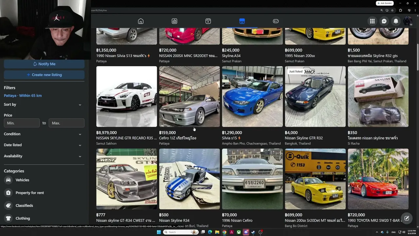Open the Facebook dashboard chart tab
The height and width of the screenshot is (236, 419).
tap(174, 21)
